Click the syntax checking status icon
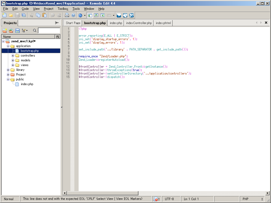This screenshot has width=271, height=203. tap(156, 199)
